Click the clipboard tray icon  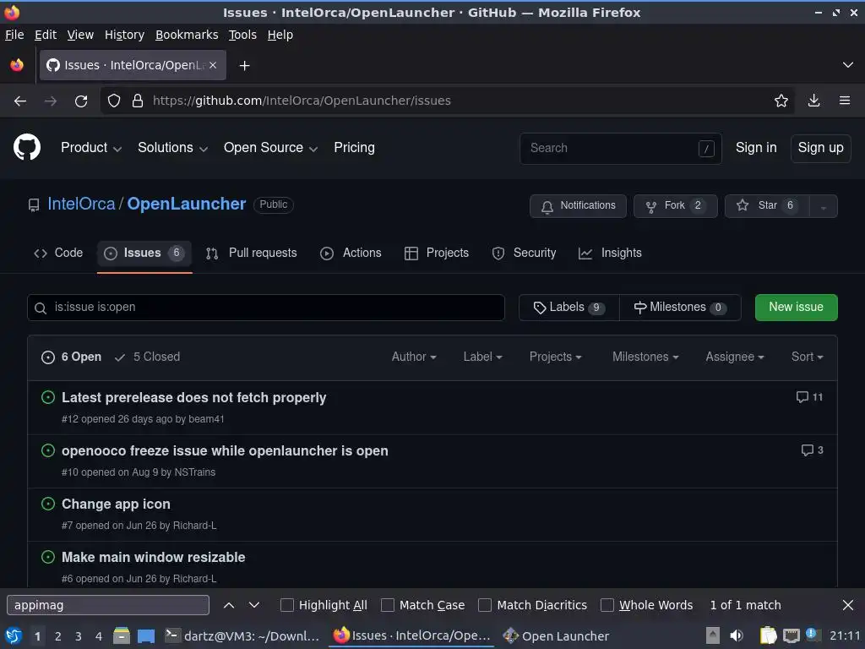pyautogui.click(x=768, y=636)
